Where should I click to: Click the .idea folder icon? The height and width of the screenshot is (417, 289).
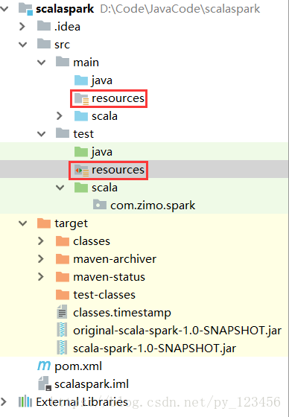(44, 26)
